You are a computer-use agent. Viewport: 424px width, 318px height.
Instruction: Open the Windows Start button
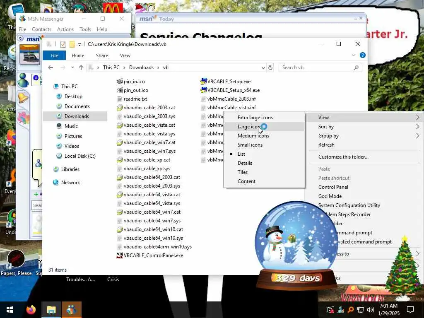pyautogui.click(x=10, y=310)
